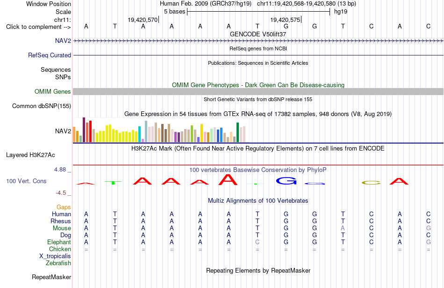The image size is (444, 288).
Task: Click the GTEx Gene Expression 54 tissues title
Action: (x=258, y=114)
